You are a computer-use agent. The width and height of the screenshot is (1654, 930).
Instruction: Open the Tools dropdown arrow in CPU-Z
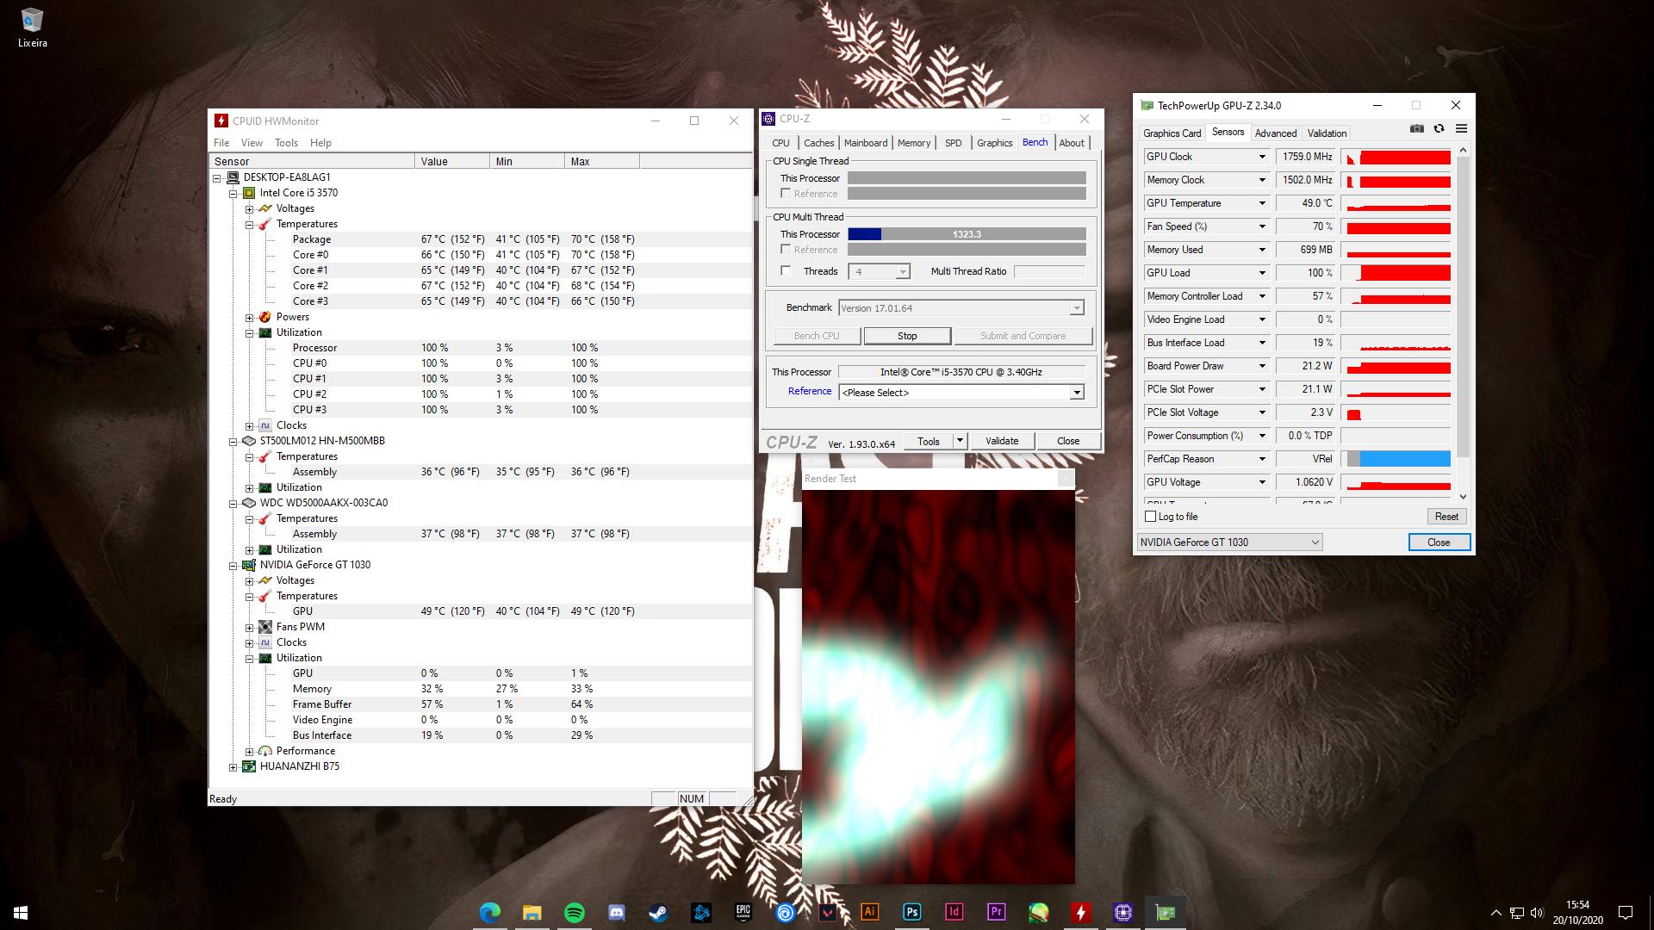[x=960, y=441]
